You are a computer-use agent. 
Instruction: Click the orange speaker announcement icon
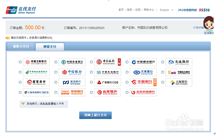[x=8, y=38]
